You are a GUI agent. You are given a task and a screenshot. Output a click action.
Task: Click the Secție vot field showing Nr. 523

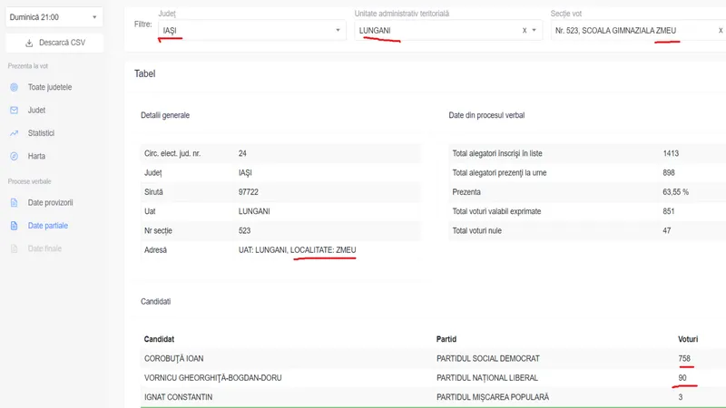(x=617, y=30)
